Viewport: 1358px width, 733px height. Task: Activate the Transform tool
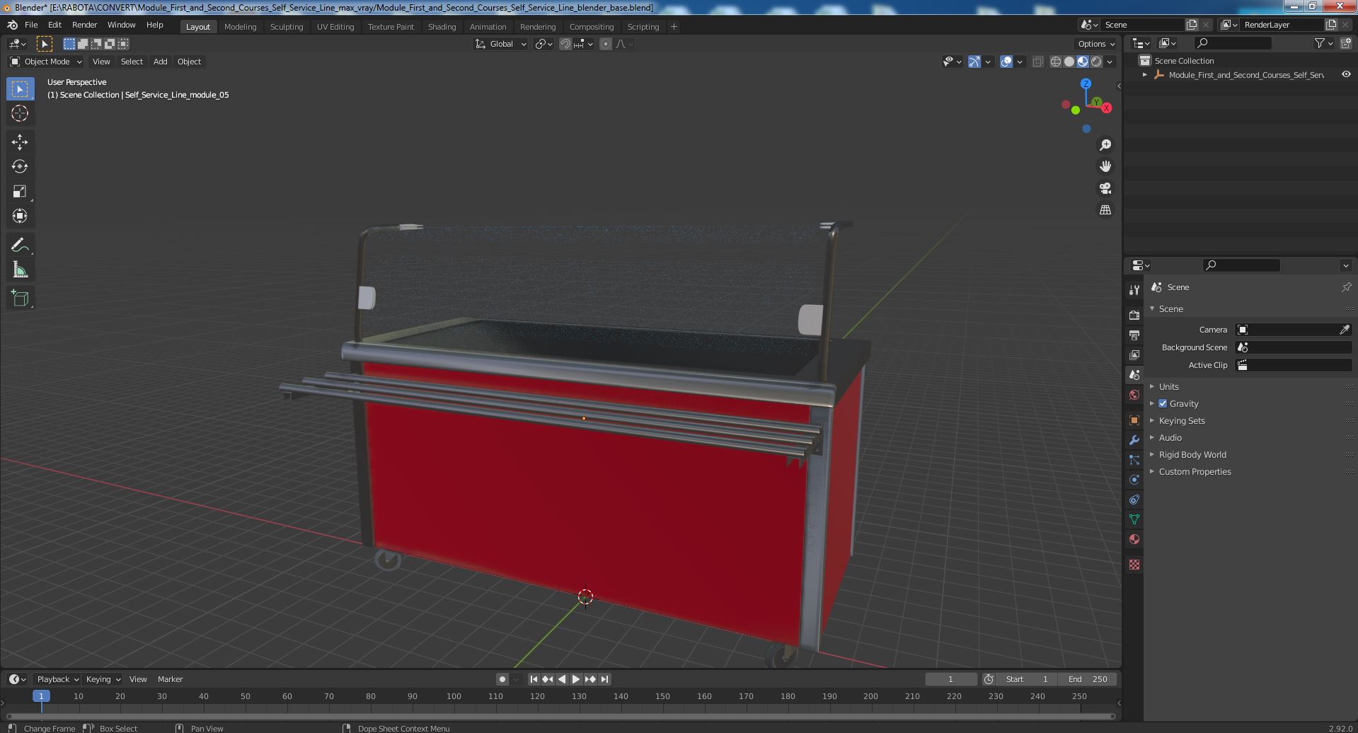pos(20,217)
